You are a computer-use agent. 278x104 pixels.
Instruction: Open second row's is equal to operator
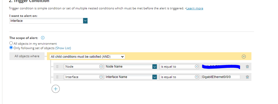click(196, 77)
